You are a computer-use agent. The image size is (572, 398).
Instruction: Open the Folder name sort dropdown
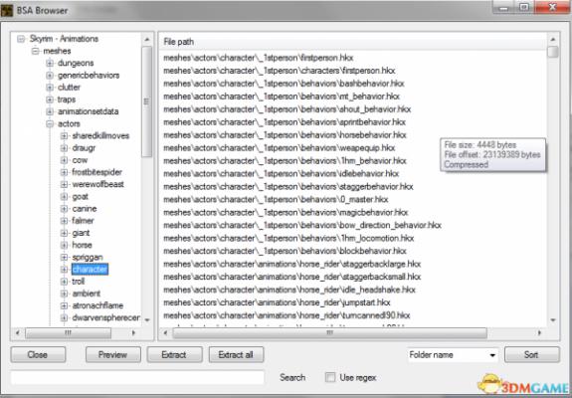pyautogui.click(x=453, y=354)
